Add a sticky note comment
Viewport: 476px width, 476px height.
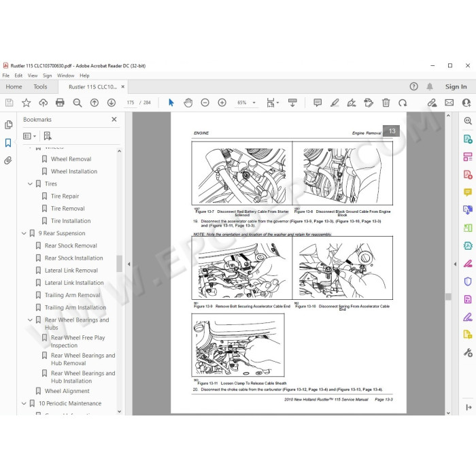pos(318,103)
